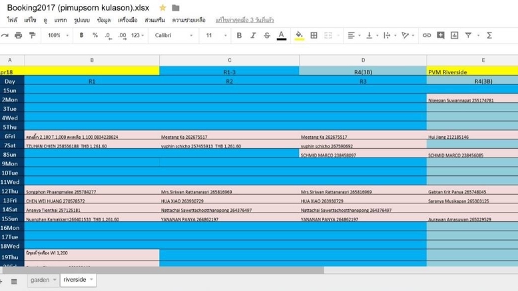This screenshot has width=518, height=291.
Task: Print the spreadsheet
Action: click(19, 35)
